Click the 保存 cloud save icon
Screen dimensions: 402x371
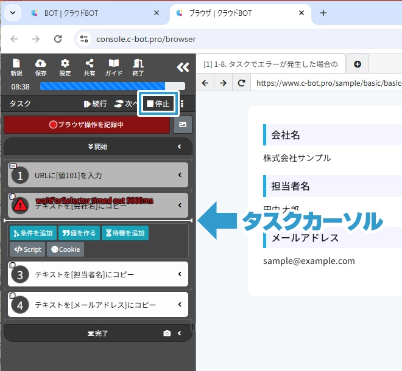click(41, 67)
